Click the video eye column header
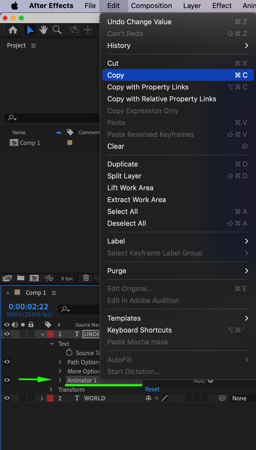The image size is (256, 450). (x=7, y=325)
